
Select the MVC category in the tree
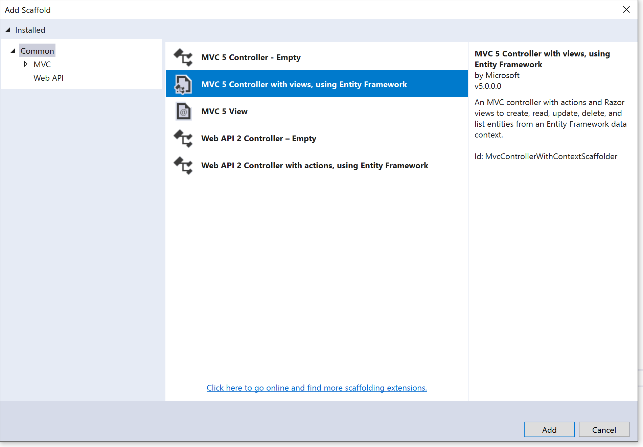coord(42,65)
